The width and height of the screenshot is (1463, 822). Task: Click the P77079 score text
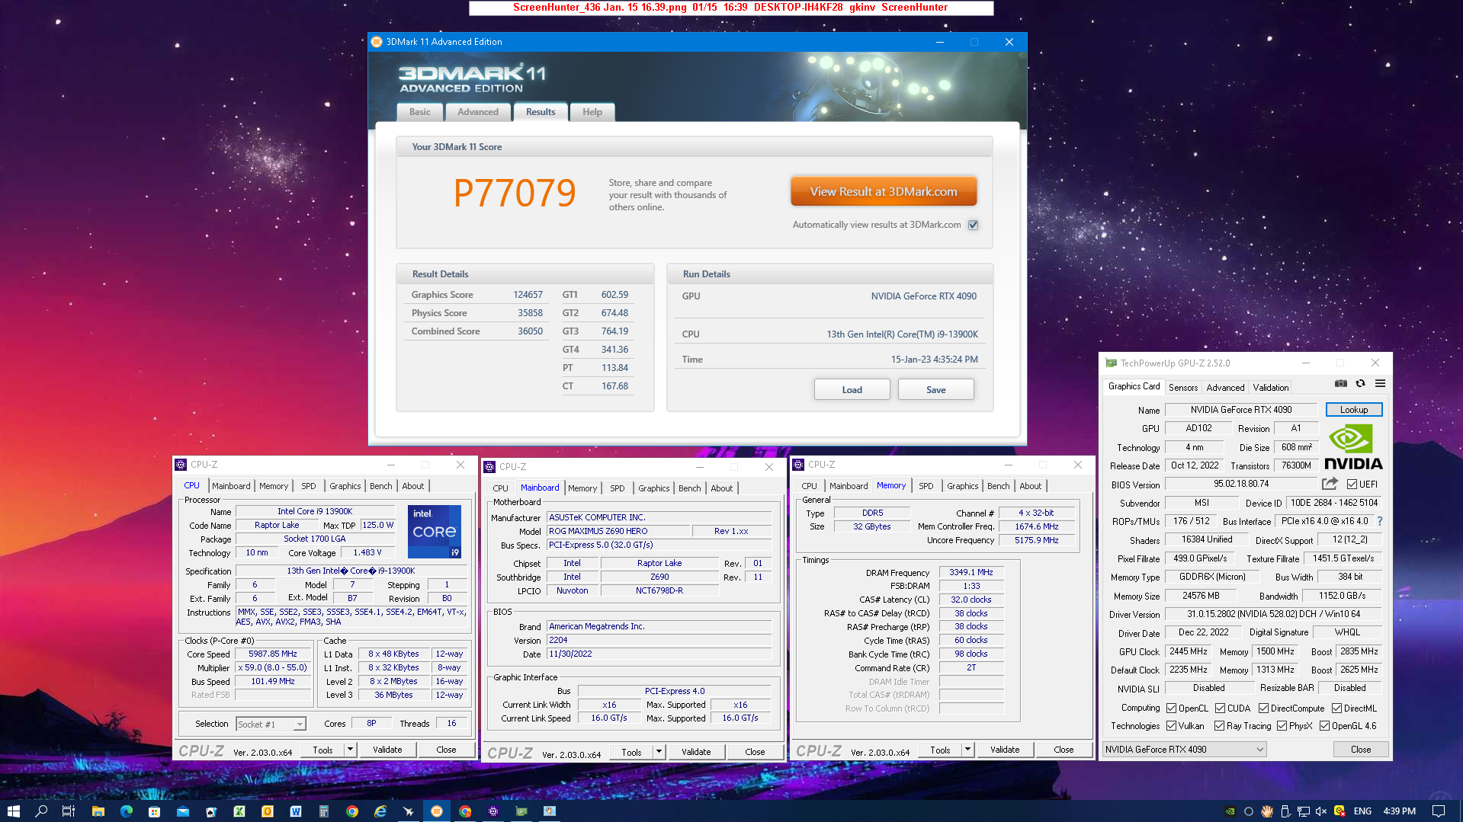click(x=515, y=193)
